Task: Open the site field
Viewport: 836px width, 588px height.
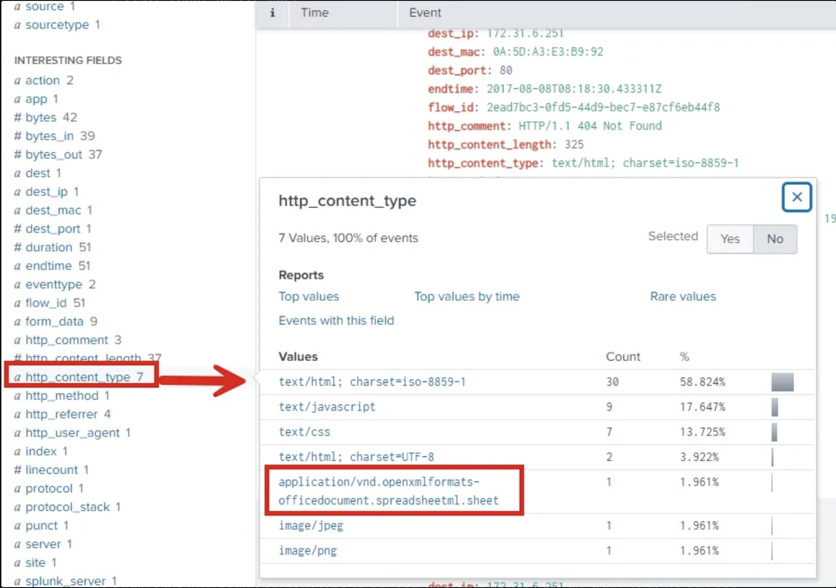Action: (35, 562)
